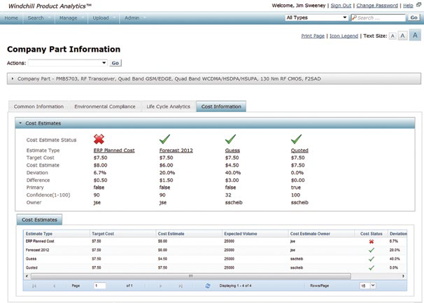Select the Cost Information tab

point(221,106)
